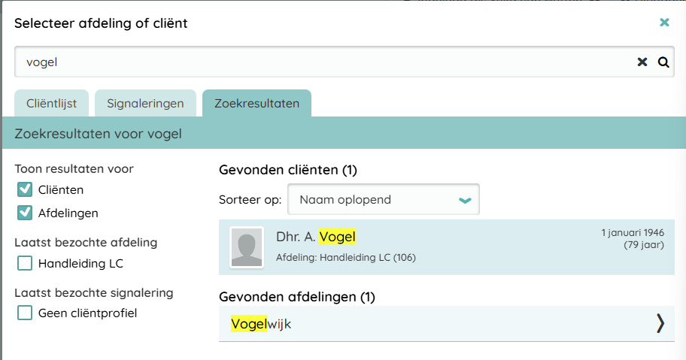Switch to the Cliëntlijst tab
Viewport: 686px width, 360px height.
(x=51, y=104)
